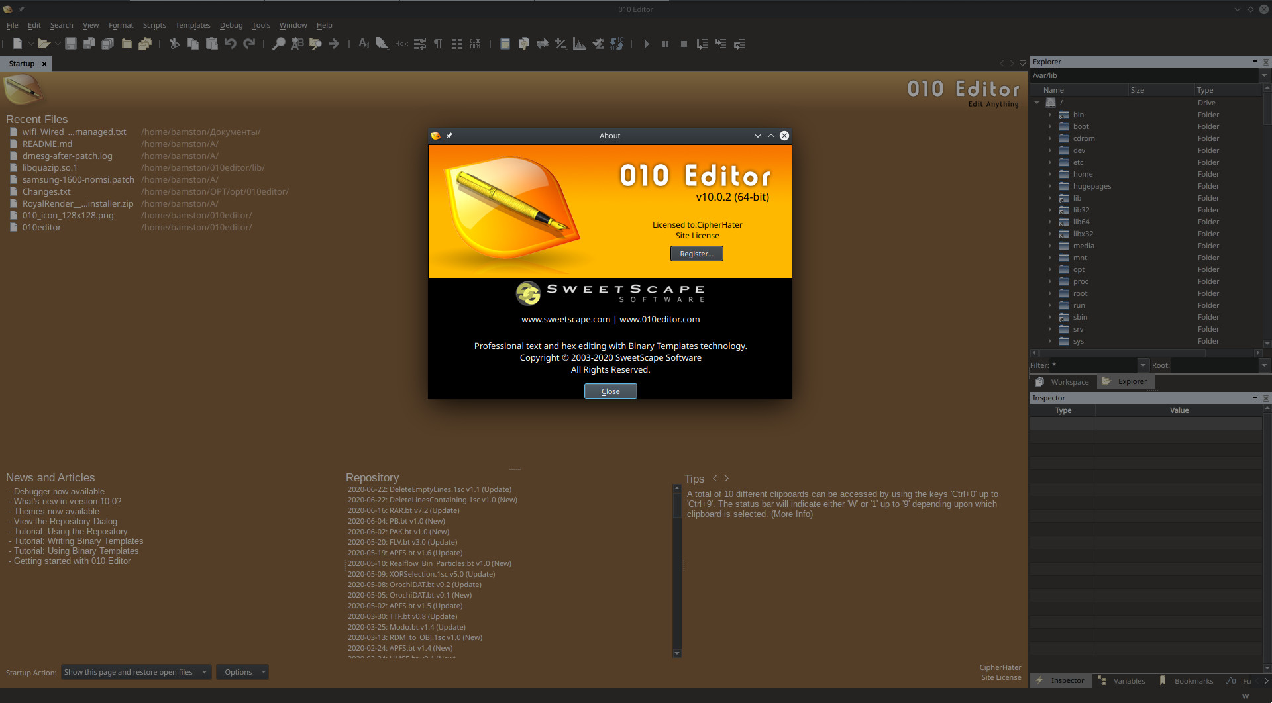Click the Pause debug icon
1272x703 pixels.
click(x=665, y=44)
